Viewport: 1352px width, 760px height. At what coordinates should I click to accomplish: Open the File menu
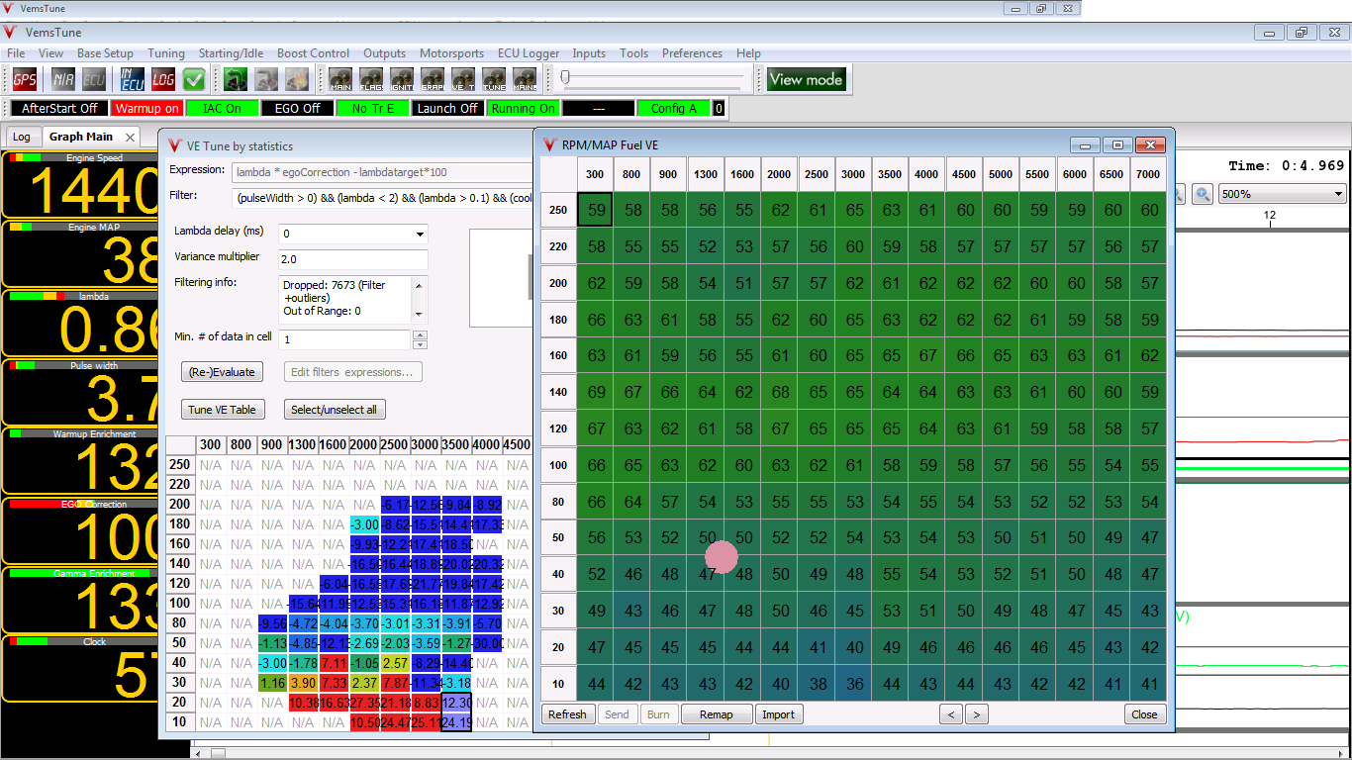tap(16, 53)
